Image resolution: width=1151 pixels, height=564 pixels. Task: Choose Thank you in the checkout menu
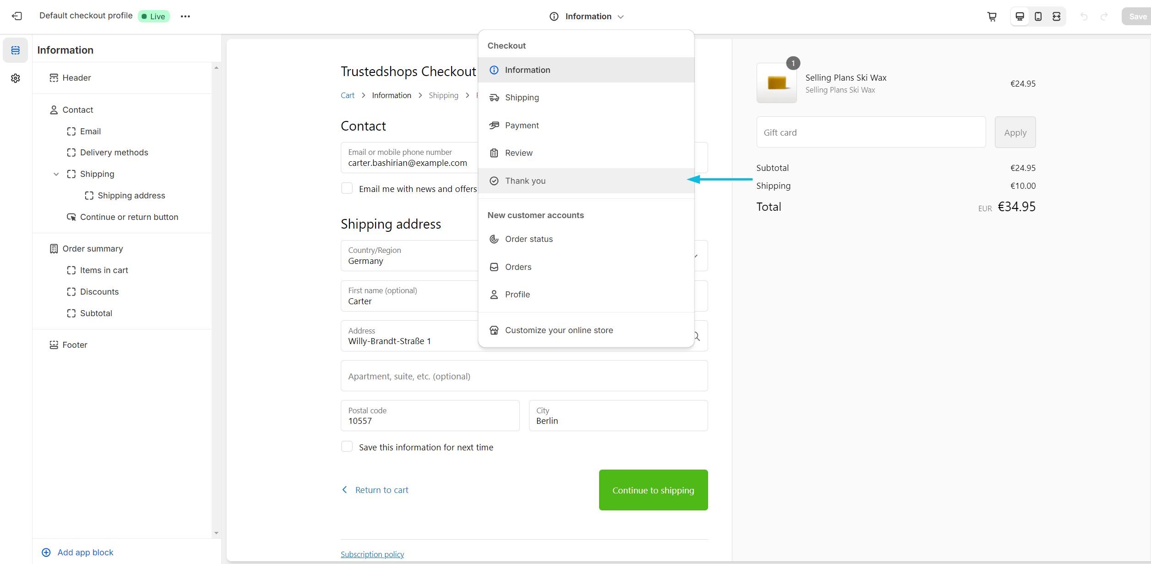(x=586, y=181)
